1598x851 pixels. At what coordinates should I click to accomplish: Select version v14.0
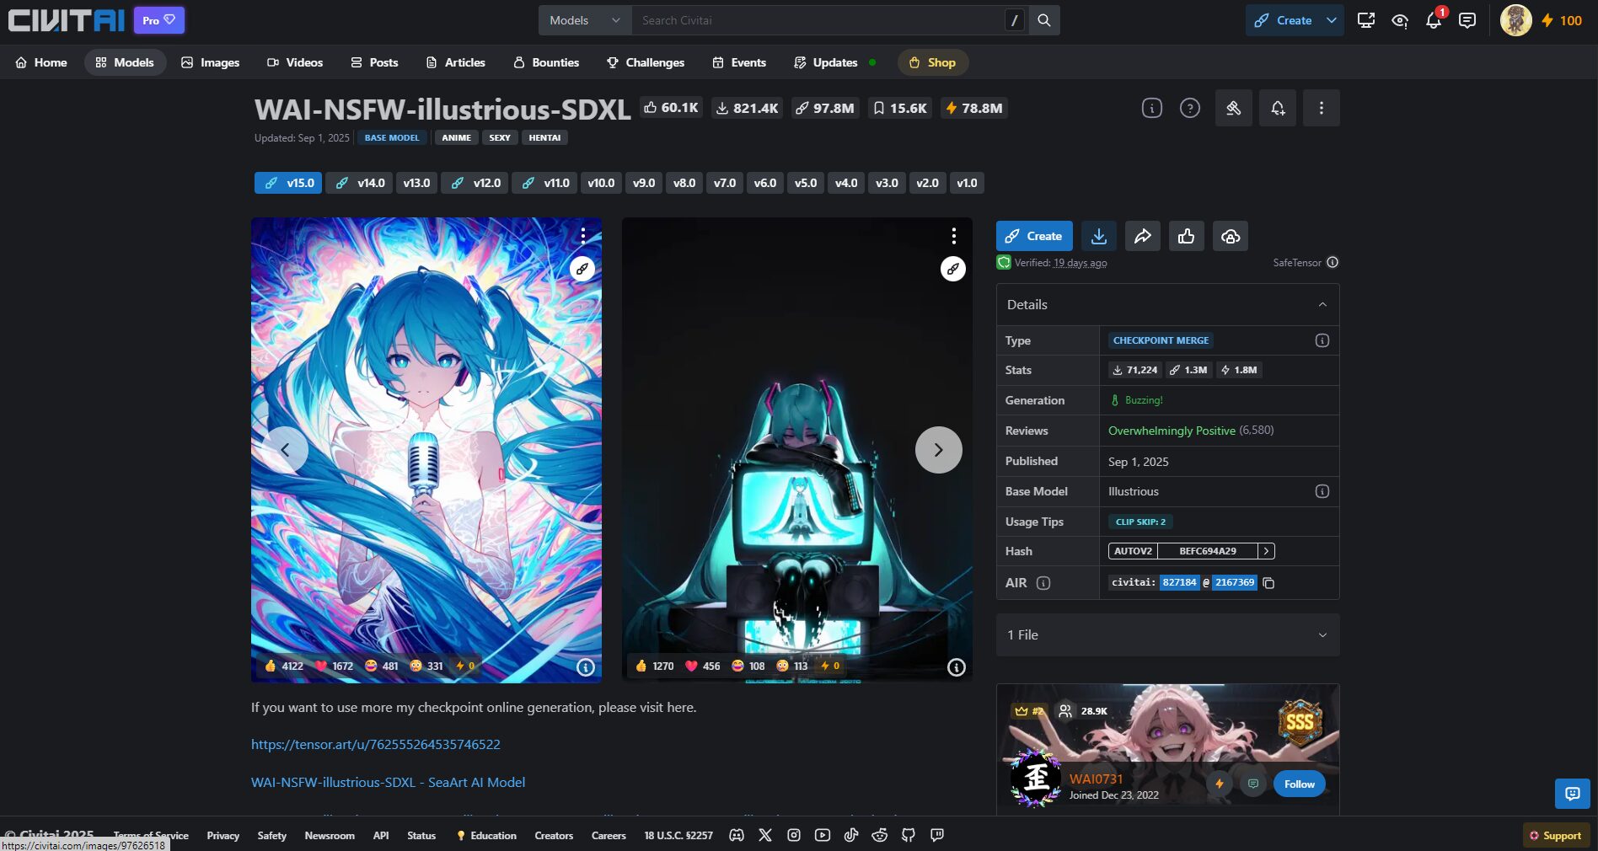click(x=359, y=183)
